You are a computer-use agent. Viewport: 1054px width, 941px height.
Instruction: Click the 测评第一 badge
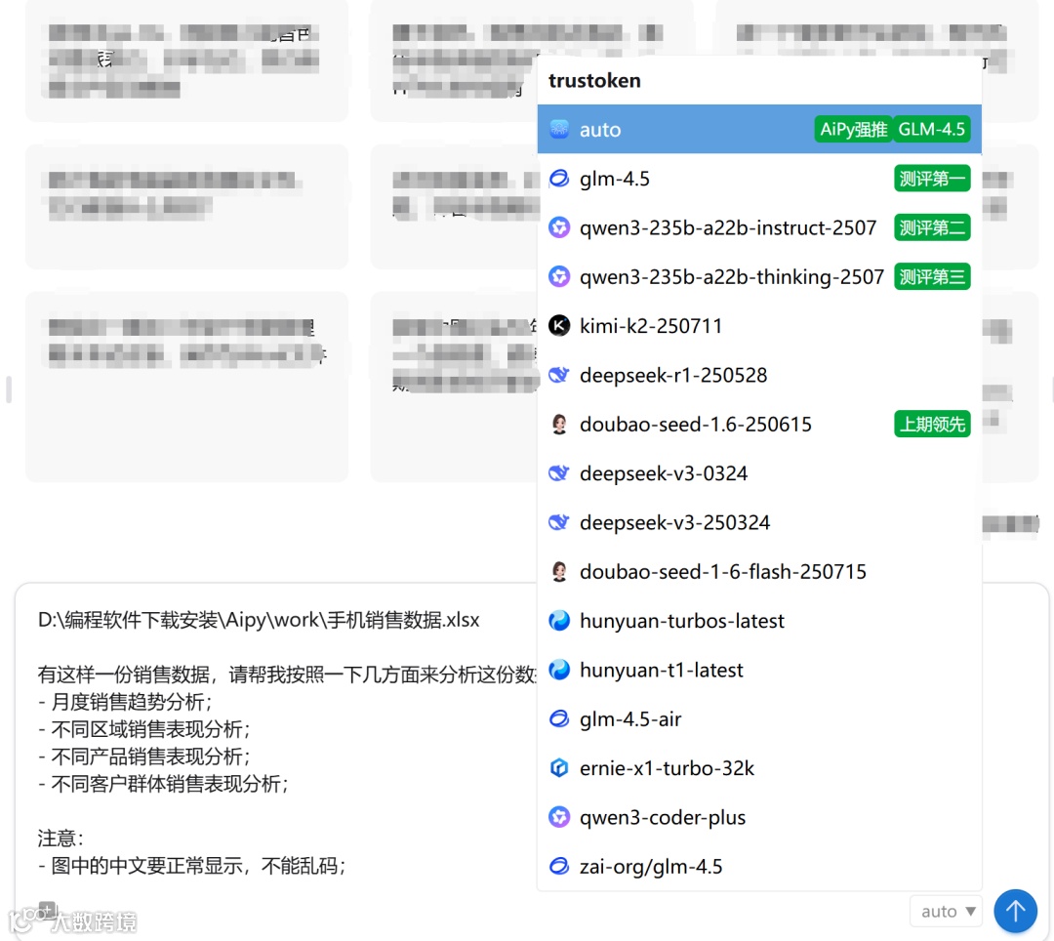(932, 178)
